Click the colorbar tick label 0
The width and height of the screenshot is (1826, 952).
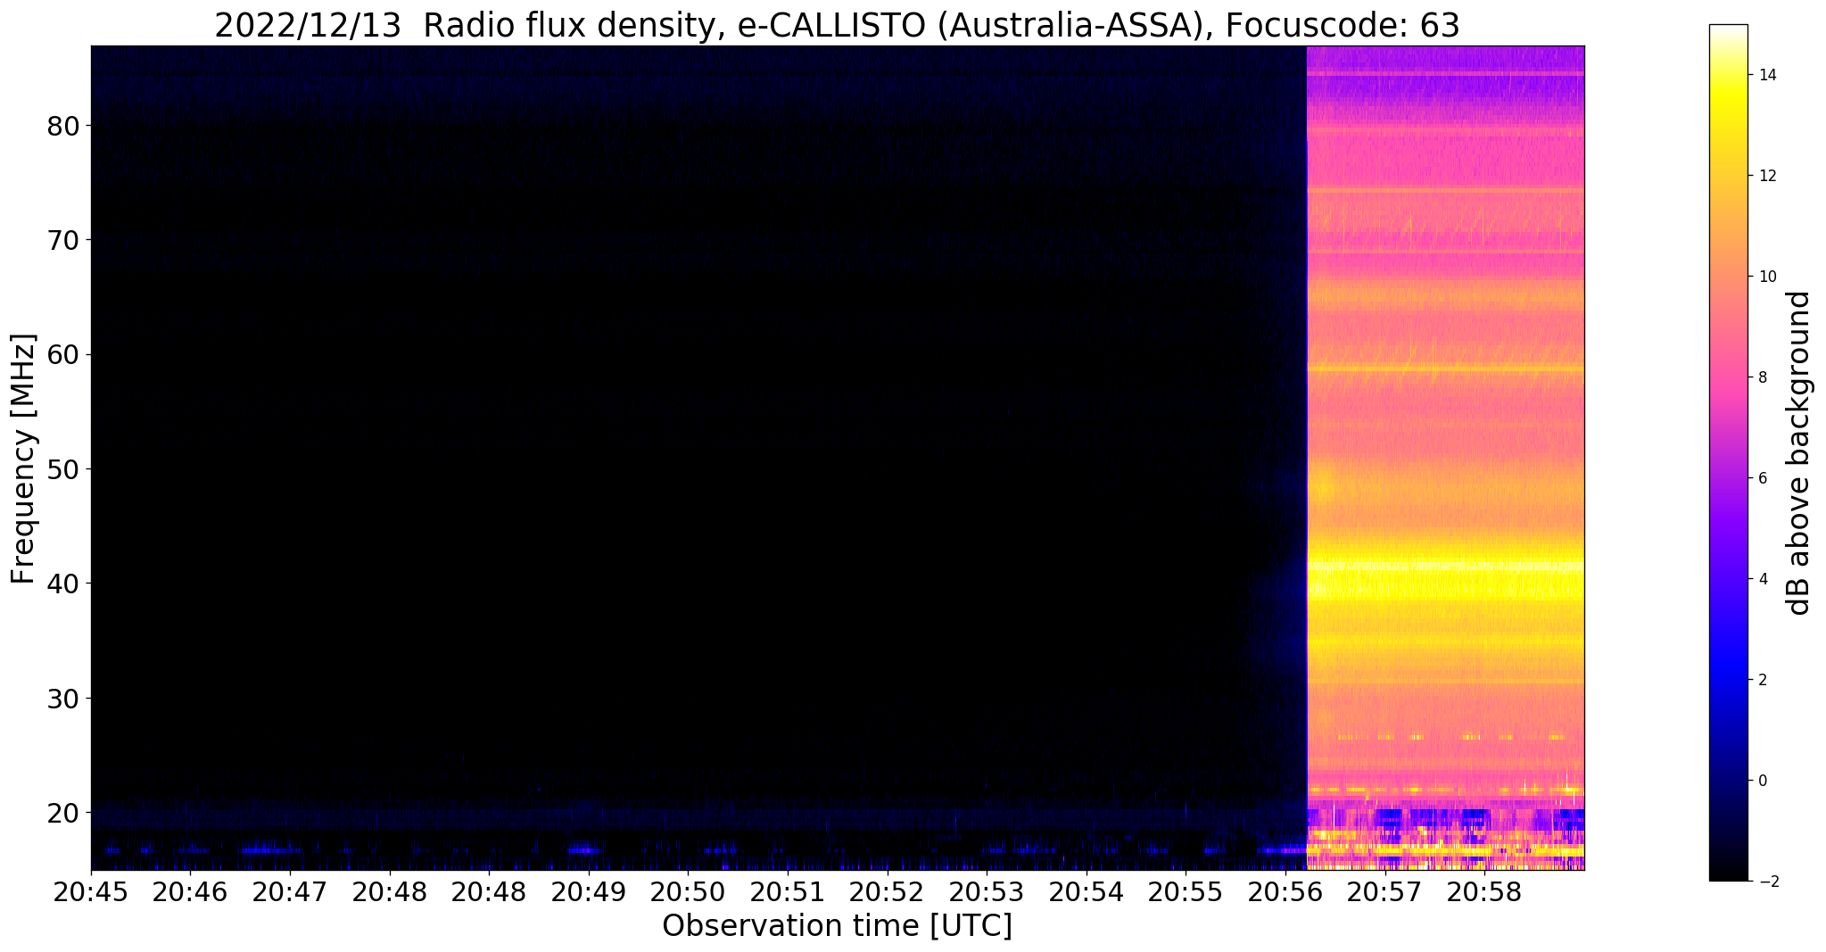click(1762, 781)
